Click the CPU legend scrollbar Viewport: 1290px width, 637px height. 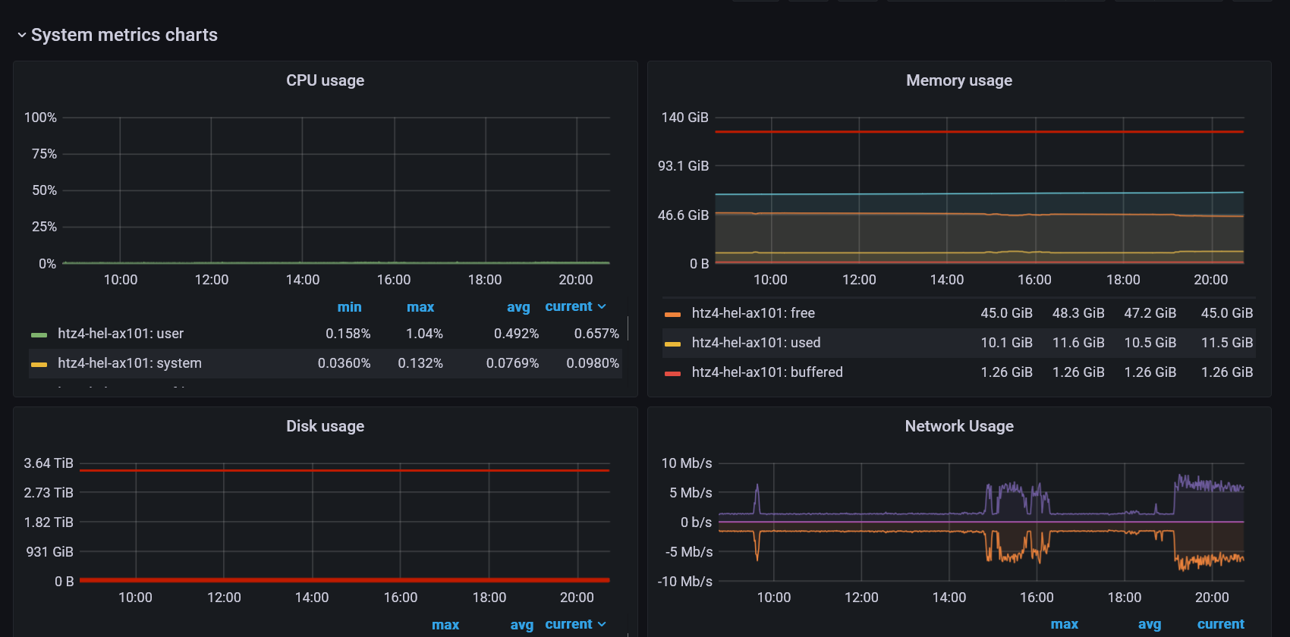pos(628,328)
